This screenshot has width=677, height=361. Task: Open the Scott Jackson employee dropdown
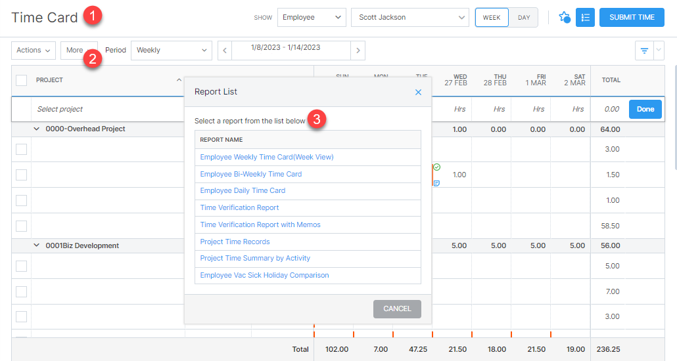click(x=409, y=17)
